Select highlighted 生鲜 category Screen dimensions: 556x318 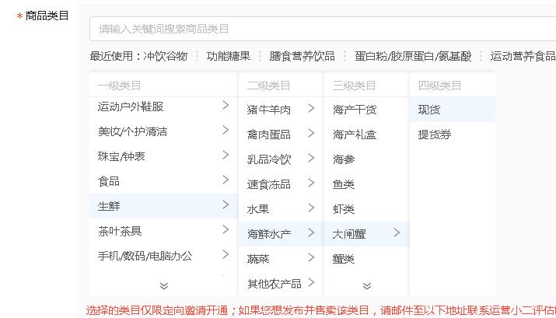click(163, 206)
